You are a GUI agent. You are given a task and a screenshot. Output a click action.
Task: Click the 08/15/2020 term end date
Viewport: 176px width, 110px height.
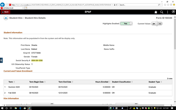click(x=63, y=87)
